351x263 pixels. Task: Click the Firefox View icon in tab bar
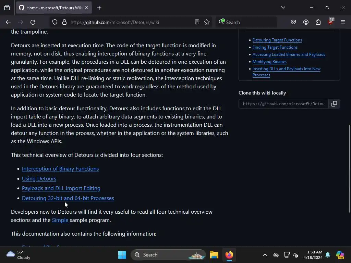point(7,8)
